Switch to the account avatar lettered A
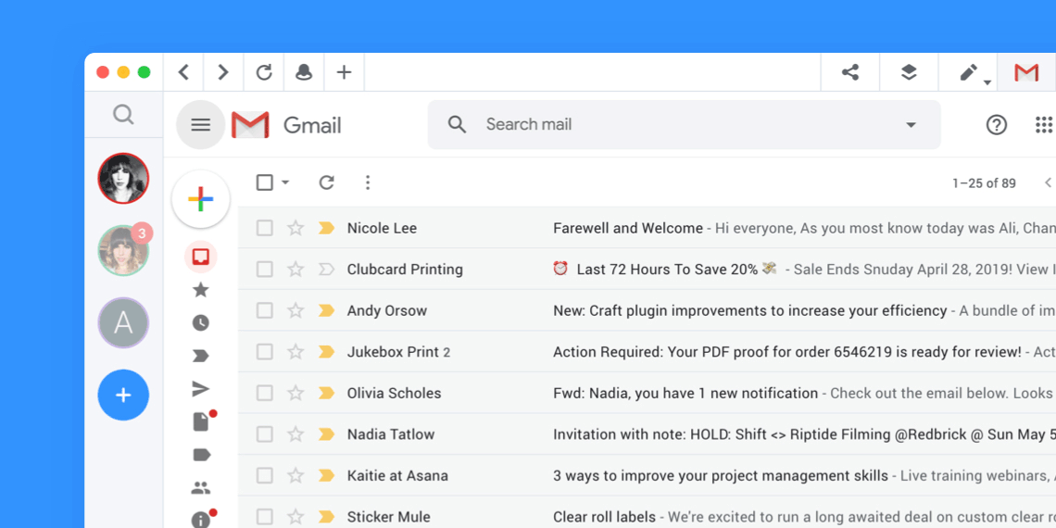This screenshot has width=1056, height=528. click(x=123, y=323)
